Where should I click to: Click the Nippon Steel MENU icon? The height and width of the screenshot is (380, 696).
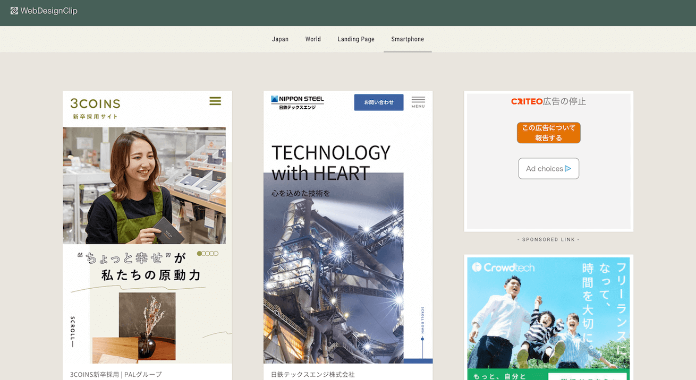pos(418,102)
